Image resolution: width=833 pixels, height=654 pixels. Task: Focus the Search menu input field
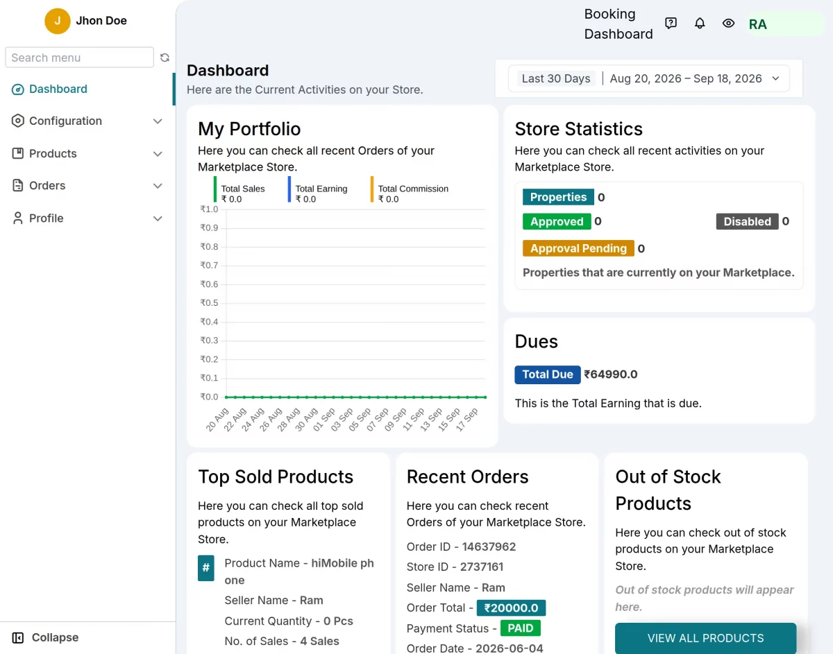pos(79,58)
